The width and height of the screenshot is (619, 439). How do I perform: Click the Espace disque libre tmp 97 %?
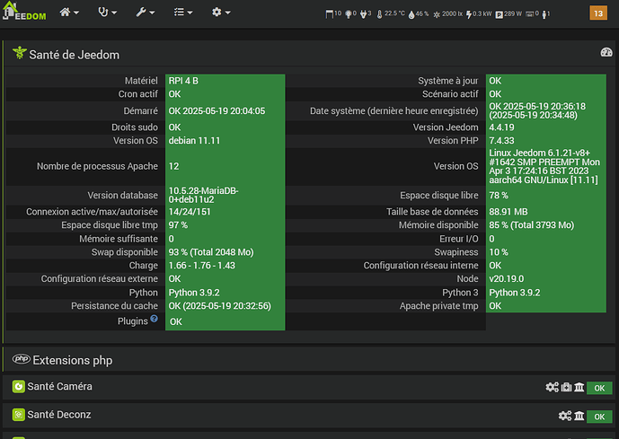[x=178, y=225]
